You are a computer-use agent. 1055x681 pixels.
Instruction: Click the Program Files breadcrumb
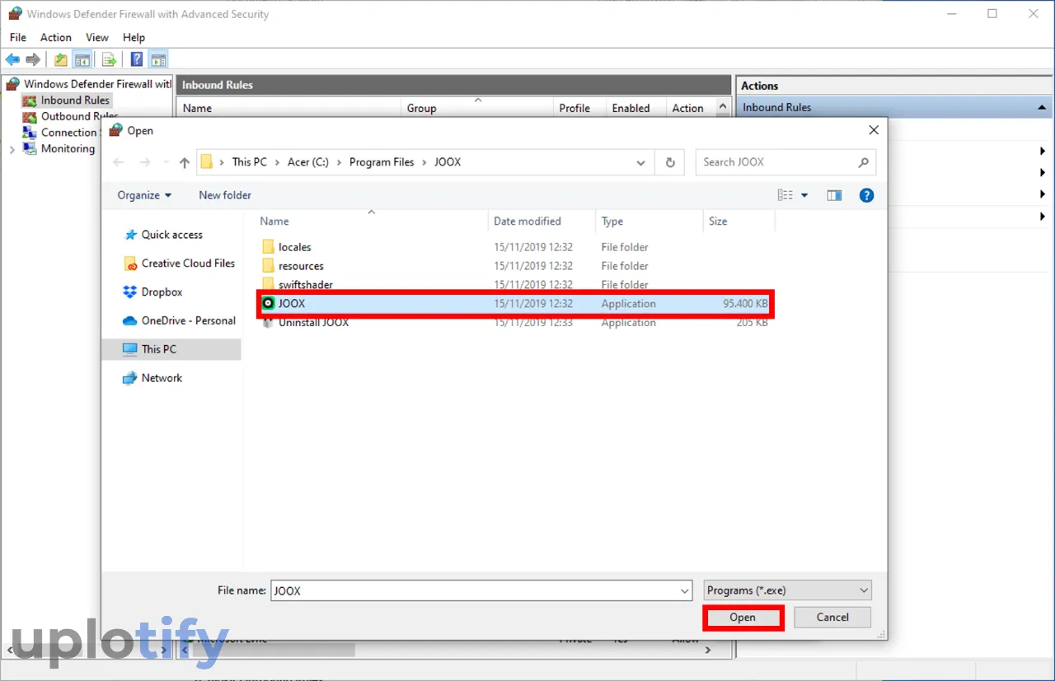[x=382, y=162]
